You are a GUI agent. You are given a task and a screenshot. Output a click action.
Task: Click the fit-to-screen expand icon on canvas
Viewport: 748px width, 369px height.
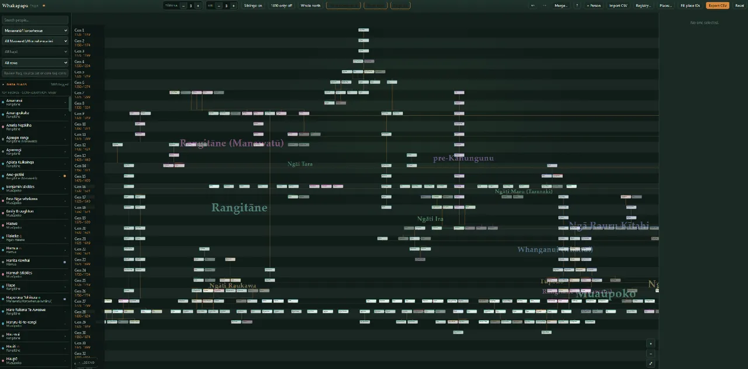[x=651, y=363]
